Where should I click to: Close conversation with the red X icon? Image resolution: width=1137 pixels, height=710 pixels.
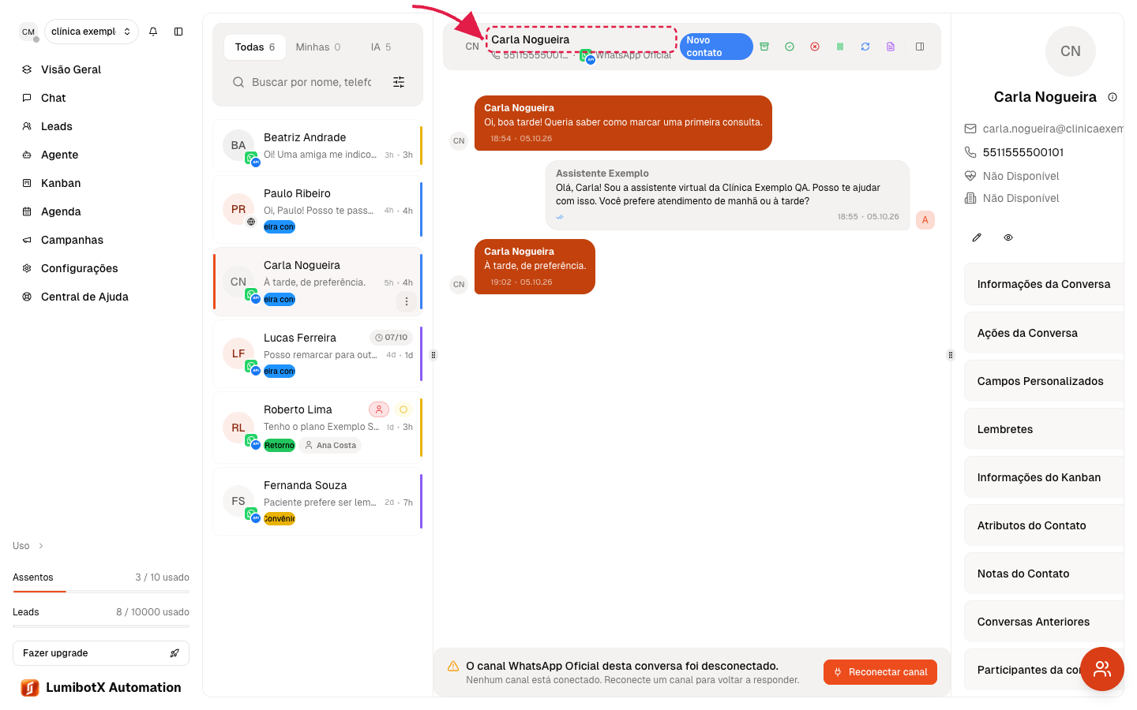point(815,47)
